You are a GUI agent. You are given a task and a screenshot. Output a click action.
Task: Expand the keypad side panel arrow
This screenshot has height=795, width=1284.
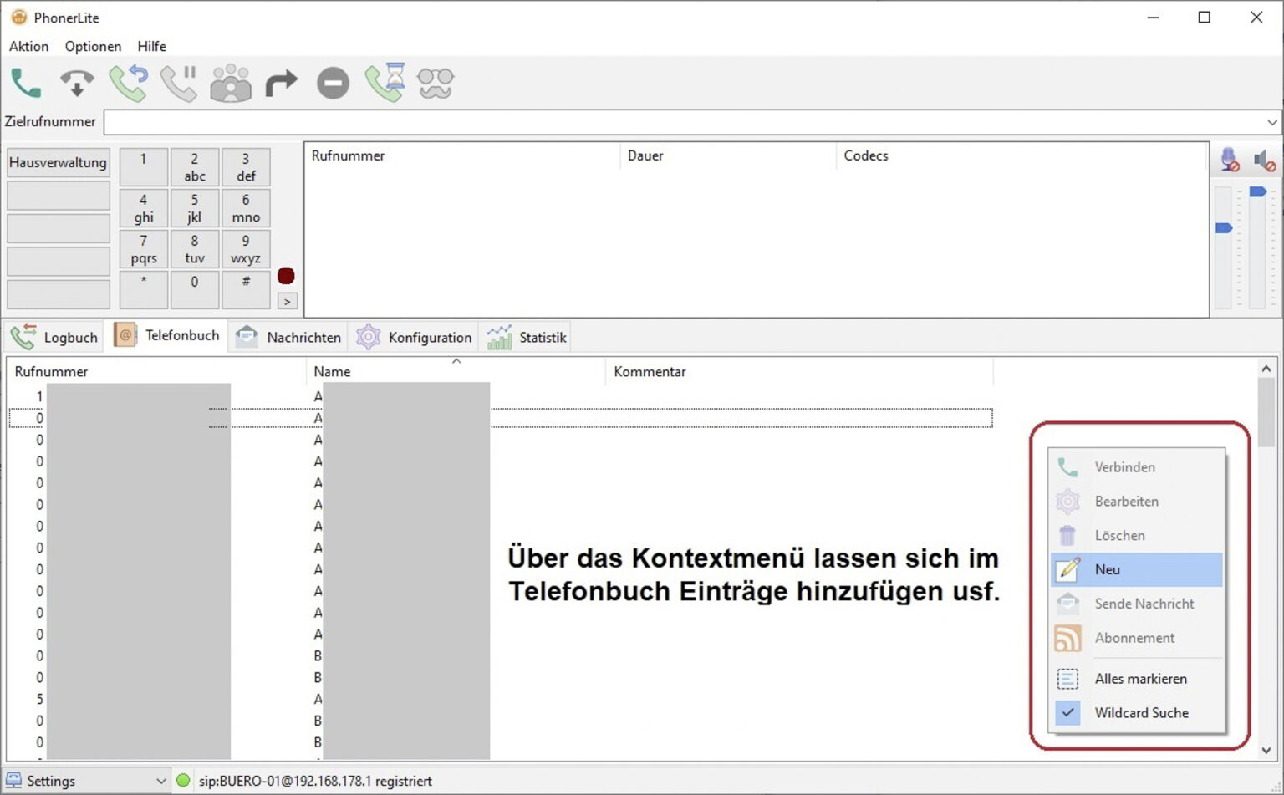(288, 301)
